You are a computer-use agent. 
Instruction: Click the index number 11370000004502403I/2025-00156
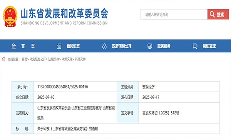63,87
